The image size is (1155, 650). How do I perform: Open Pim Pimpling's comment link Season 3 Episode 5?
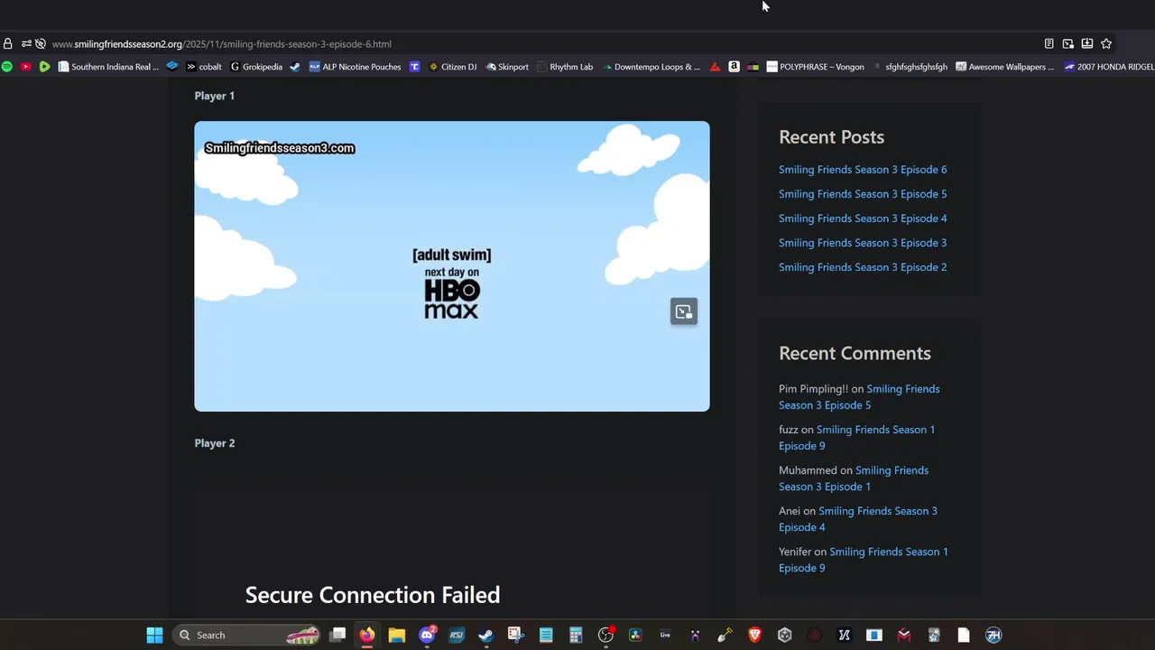[x=859, y=397]
